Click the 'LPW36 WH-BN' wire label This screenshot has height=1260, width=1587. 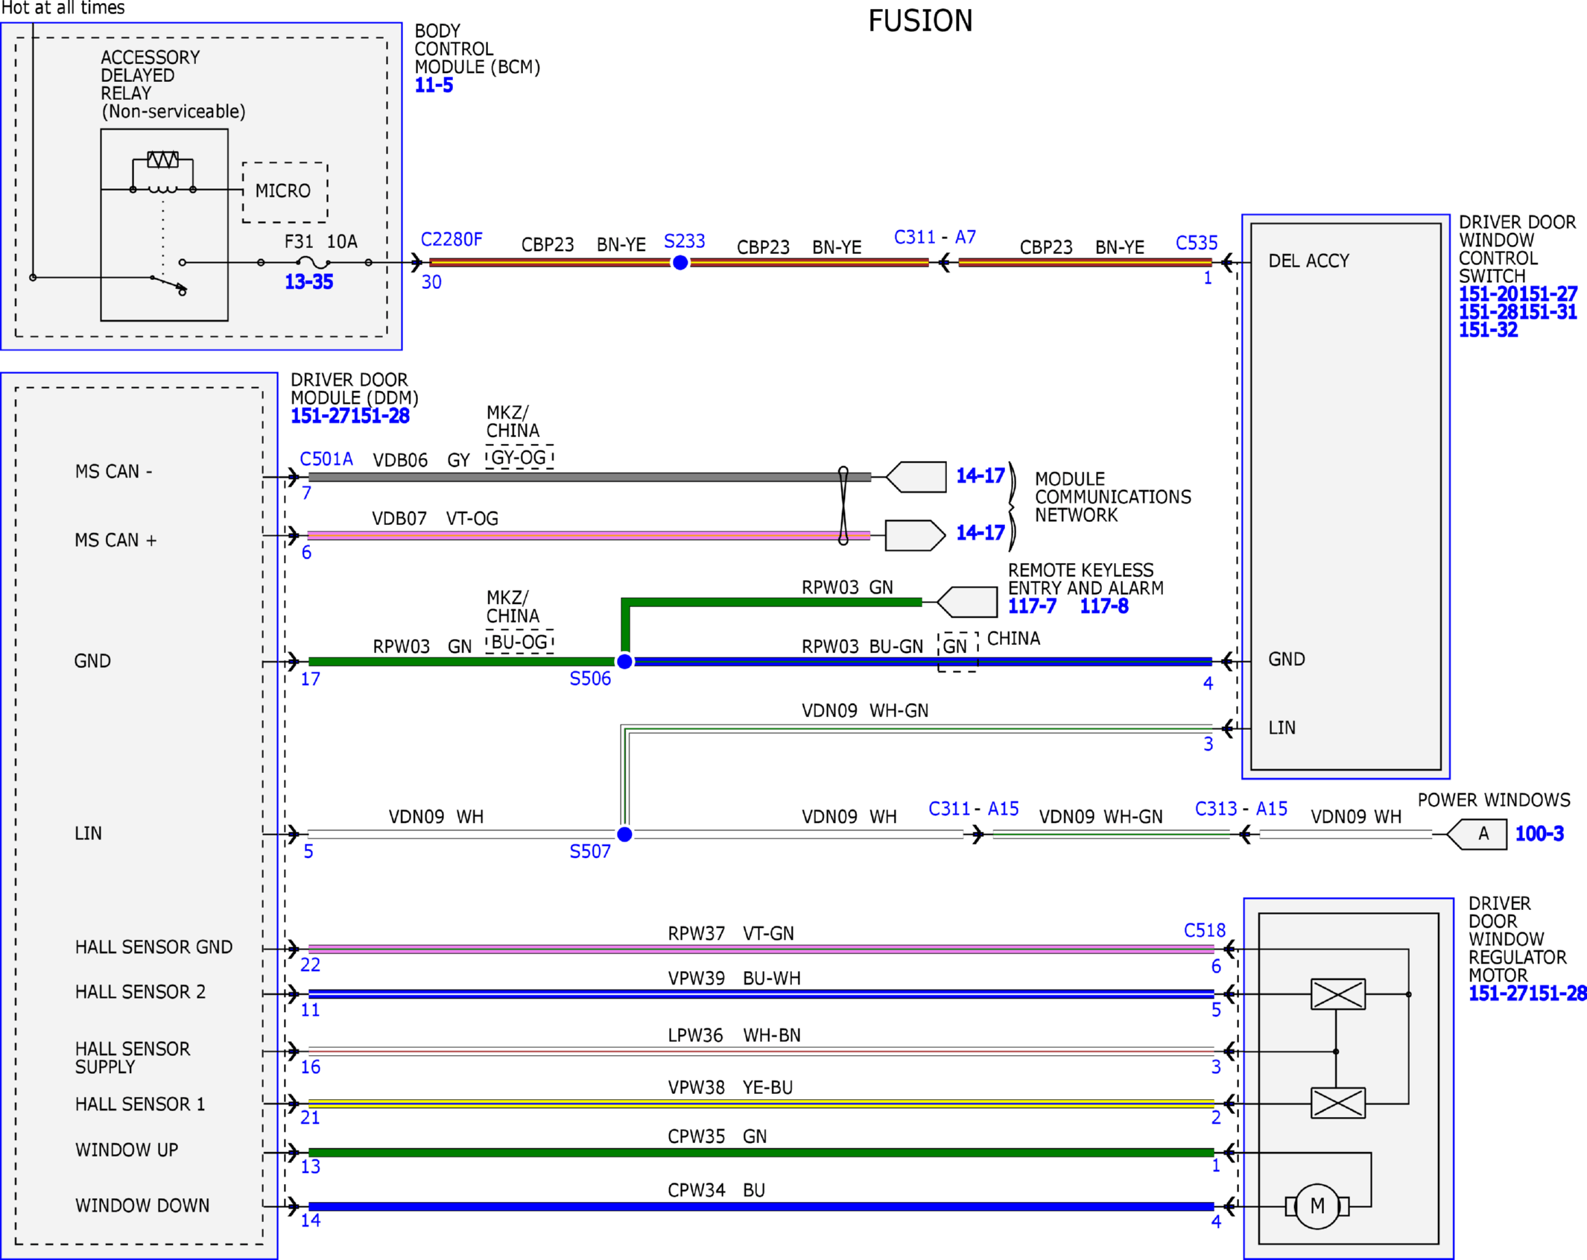pos(734,1036)
